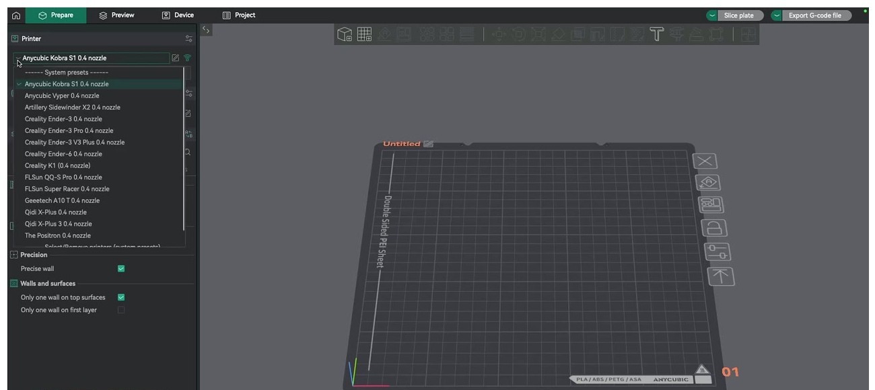Choose Creality Ender-3 0.4 nozzle
This screenshot has height=390, width=875.
(98, 119)
